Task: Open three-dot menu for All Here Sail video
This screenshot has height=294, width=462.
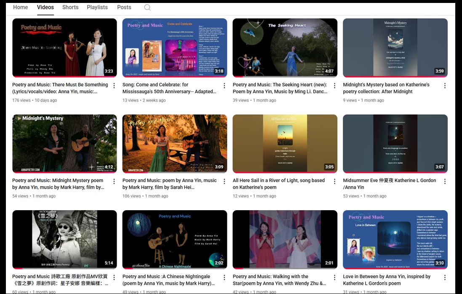Action: coord(334,182)
